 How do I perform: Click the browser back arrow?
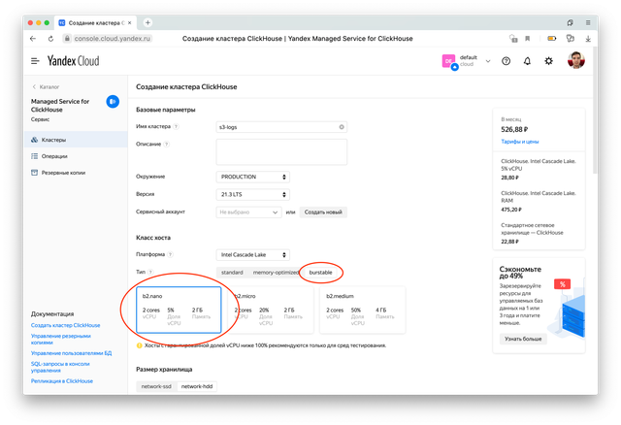[x=33, y=38]
